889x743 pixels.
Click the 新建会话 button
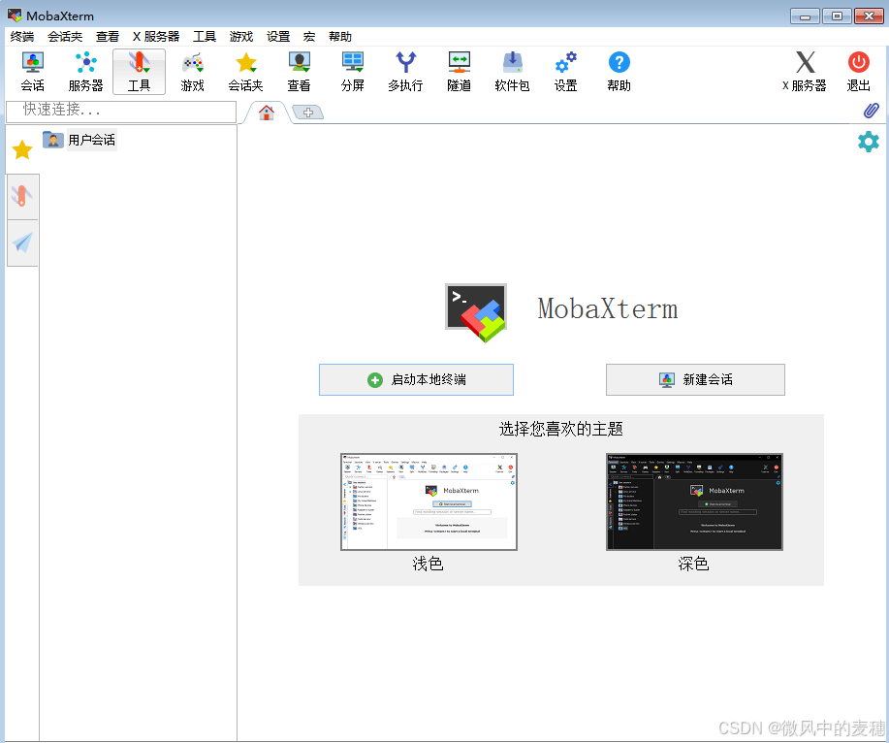pos(694,379)
